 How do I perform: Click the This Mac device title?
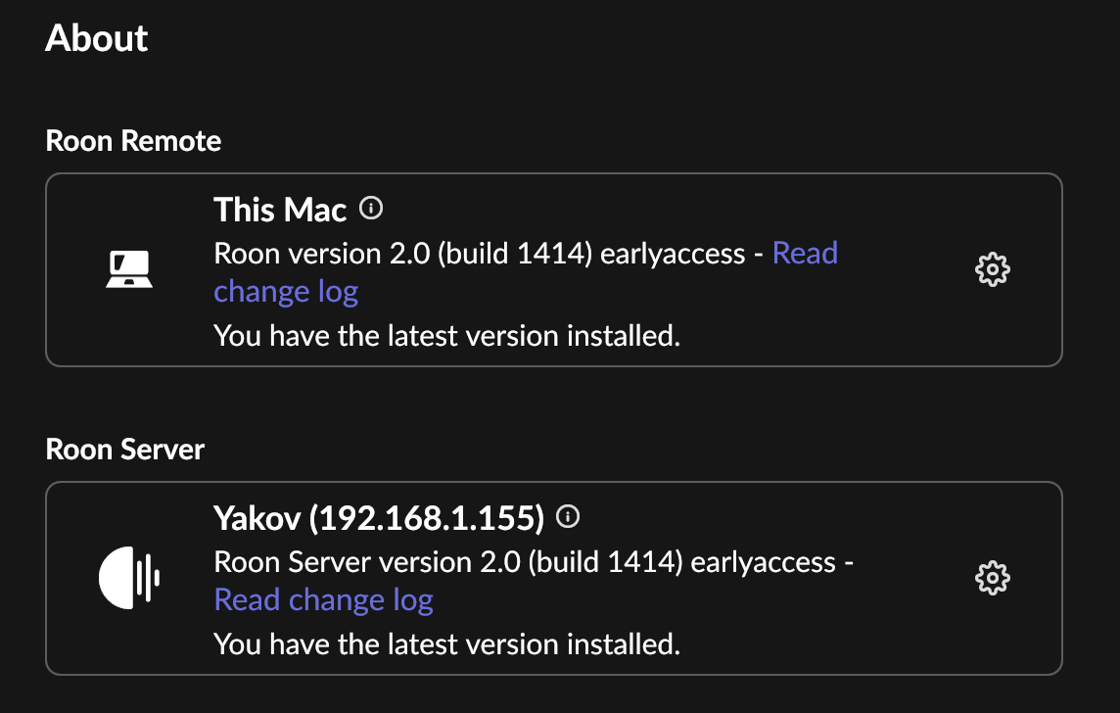tap(280, 210)
